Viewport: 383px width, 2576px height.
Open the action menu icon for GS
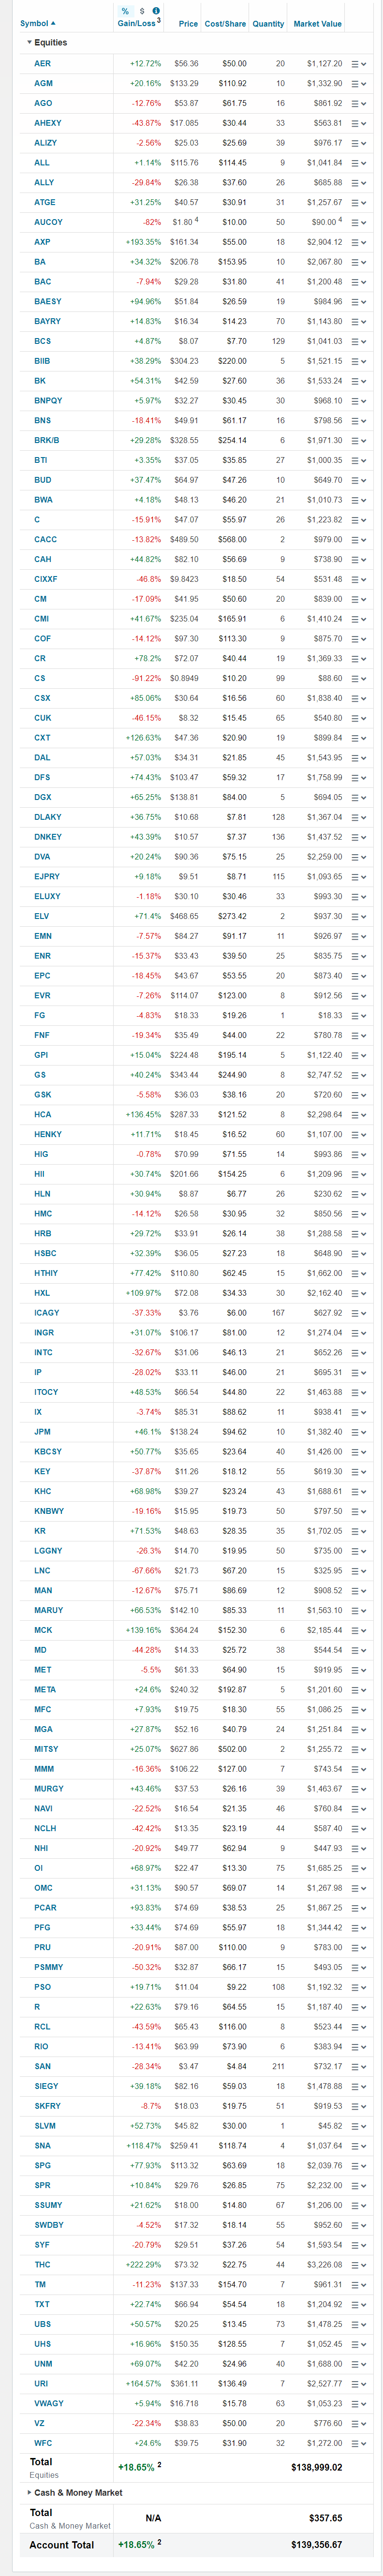tap(355, 1075)
